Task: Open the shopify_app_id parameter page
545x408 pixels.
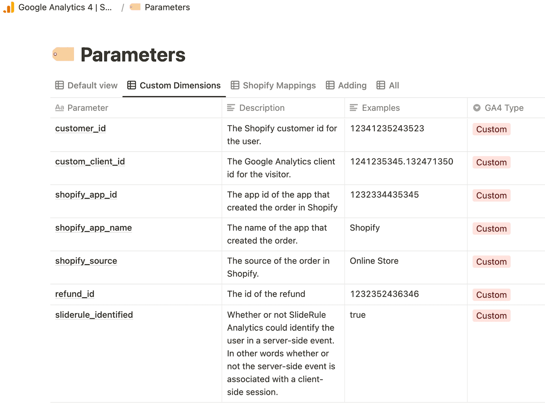Action: point(86,195)
